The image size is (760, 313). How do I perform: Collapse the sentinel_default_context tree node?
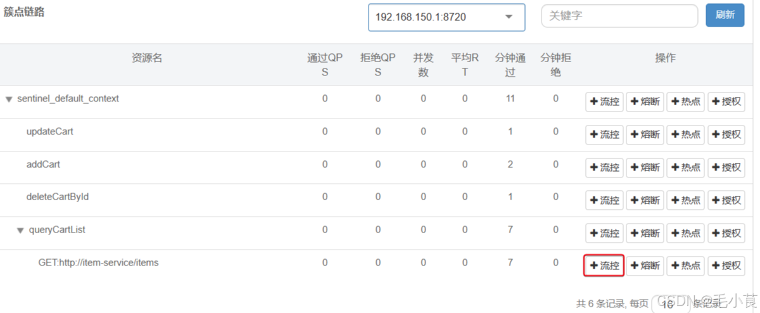pos(9,99)
